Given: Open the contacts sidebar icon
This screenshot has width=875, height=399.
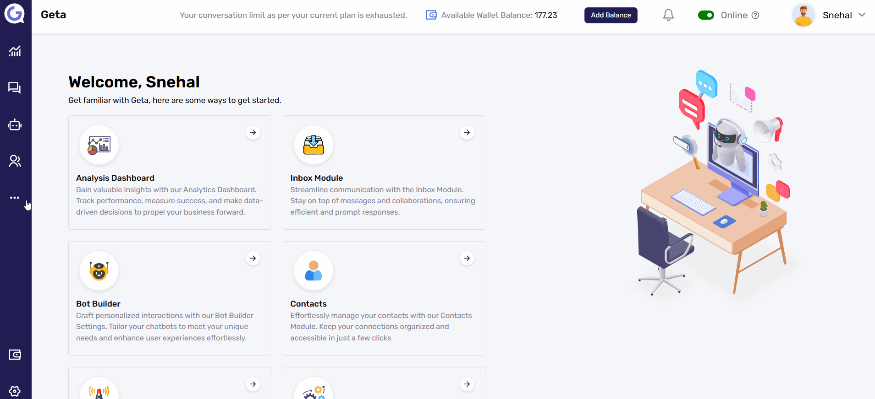Looking at the screenshot, I should coord(15,161).
